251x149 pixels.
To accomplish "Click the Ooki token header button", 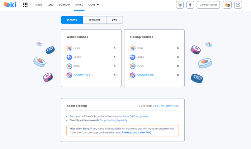I will 180,5.
